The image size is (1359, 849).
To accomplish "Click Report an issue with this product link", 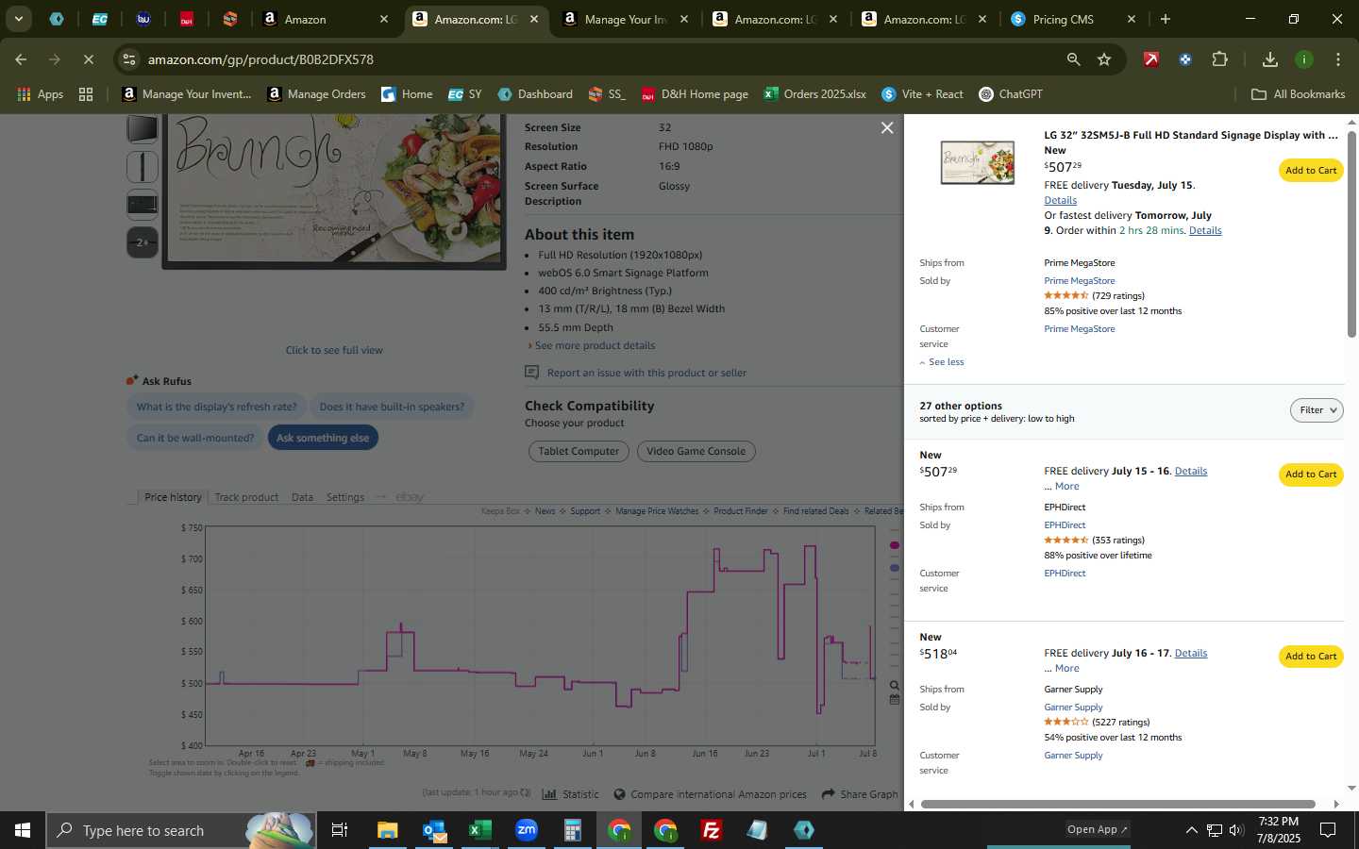I will (x=646, y=374).
